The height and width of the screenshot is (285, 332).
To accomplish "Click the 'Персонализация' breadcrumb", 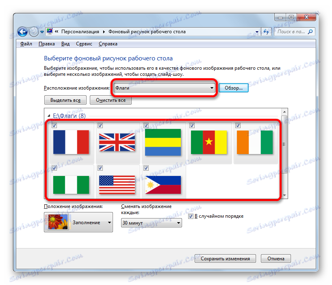I will 80,32.
